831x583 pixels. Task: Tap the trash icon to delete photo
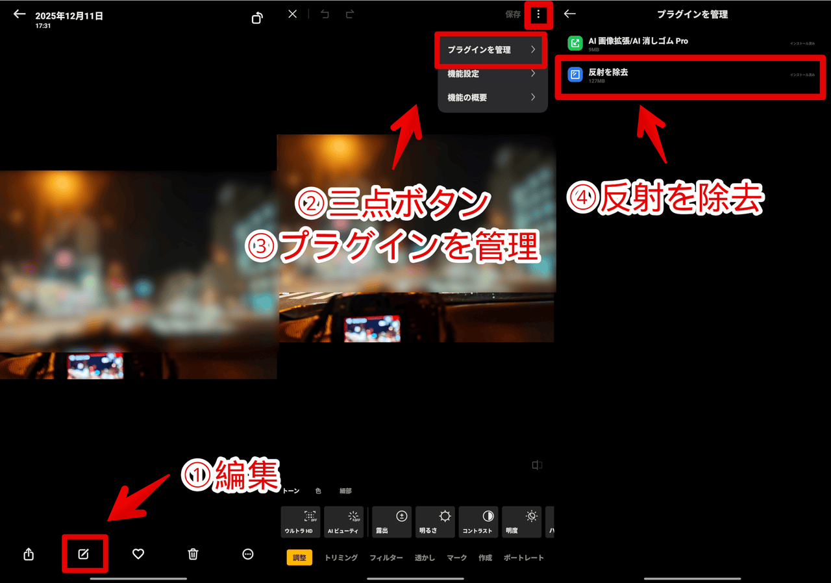pyautogui.click(x=192, y=554)
